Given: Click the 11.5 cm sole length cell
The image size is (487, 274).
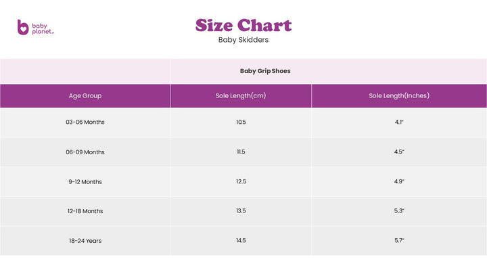Looking at the screenshot, I should [x=241, y=152].
